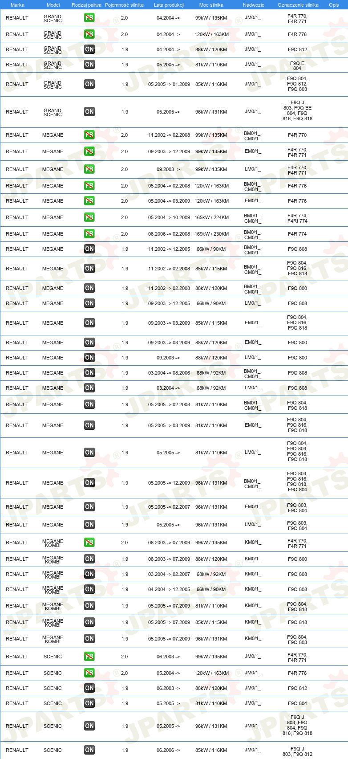Image resolution: width=348 pixels, height=759 pixels.
Task: Click the ON diesel icon in the Megane Kombi 88kW/120KM row
Action: coord(89,559)
